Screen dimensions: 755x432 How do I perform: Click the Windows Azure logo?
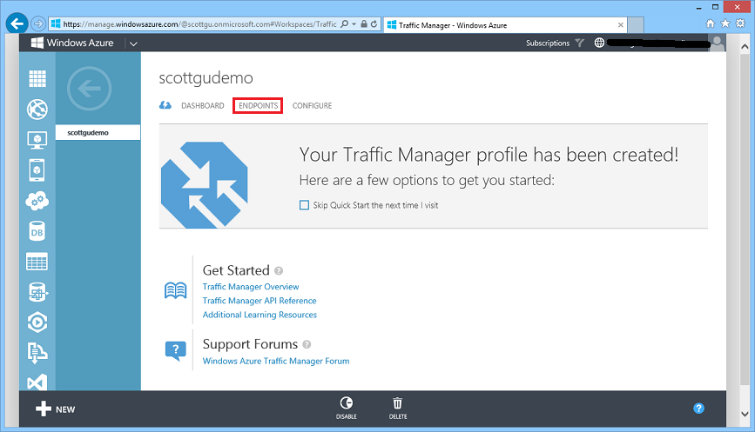(72, 43)
